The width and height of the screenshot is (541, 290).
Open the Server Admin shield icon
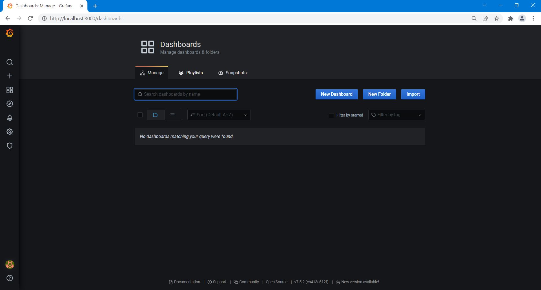[10, 146]
